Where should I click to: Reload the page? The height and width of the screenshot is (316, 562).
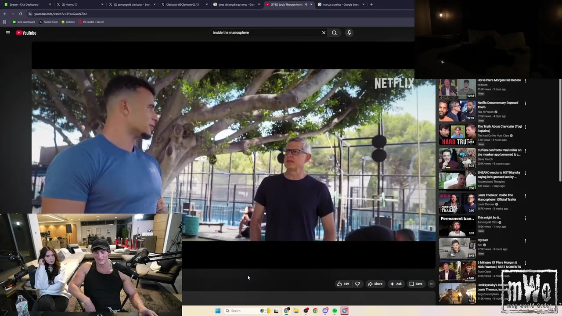coord(20,14)
